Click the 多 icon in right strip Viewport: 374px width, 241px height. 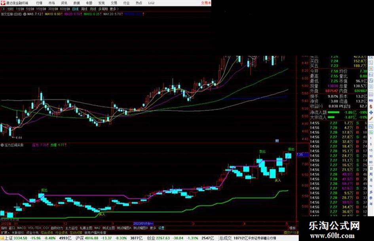pyautogui.click(x=371, y=192)
